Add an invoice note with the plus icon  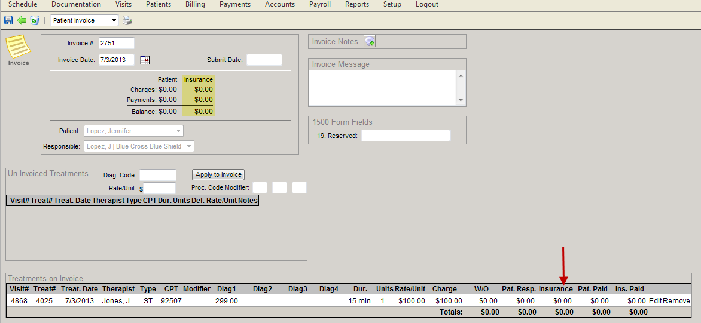pos(369,41)
